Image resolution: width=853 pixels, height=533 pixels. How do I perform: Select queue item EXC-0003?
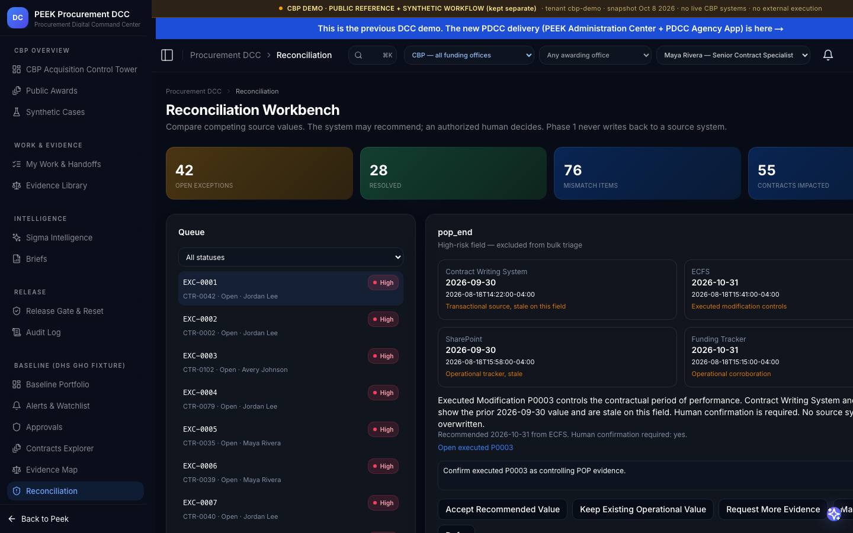pos(291,362)
